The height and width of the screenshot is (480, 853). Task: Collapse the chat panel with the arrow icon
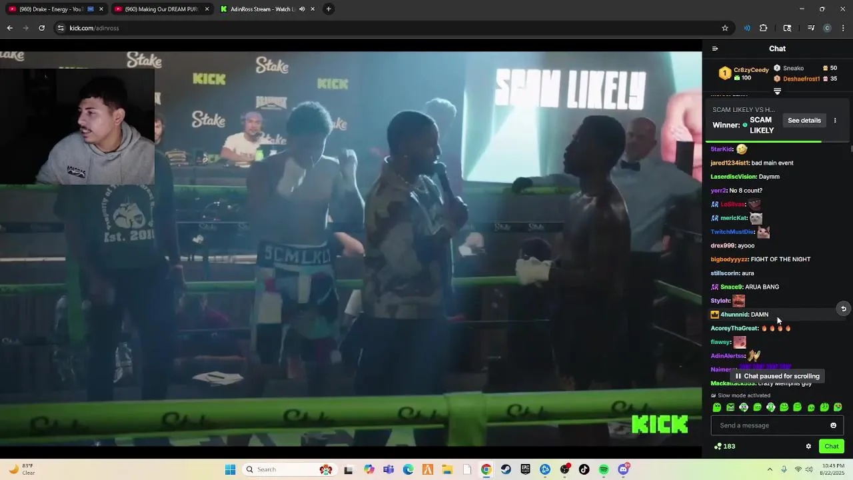point(715,49)
